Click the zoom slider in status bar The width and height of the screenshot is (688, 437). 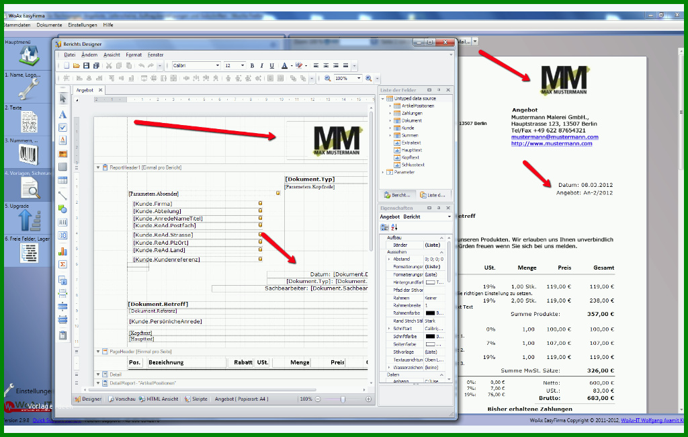[x=343, y=399]
